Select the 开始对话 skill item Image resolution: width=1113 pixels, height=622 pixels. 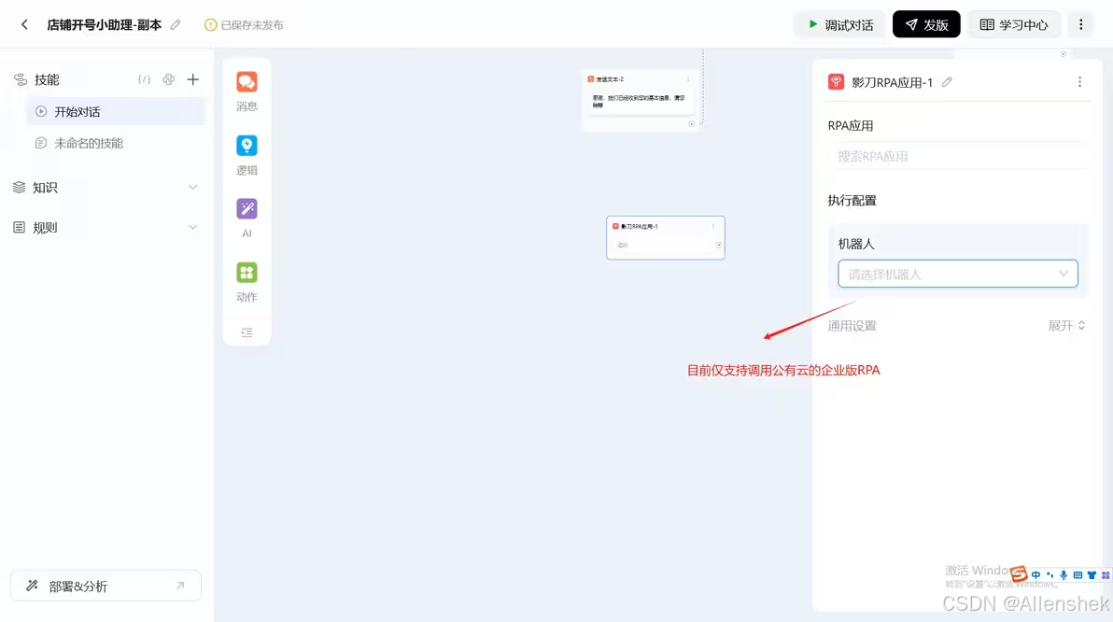(x=117, y=111)
